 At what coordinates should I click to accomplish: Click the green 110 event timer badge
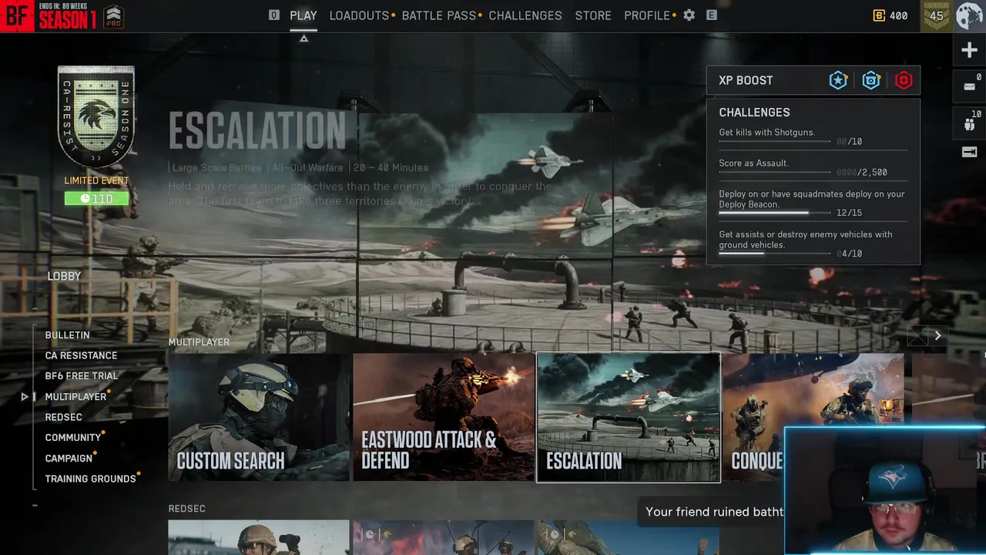coord(96,199)
